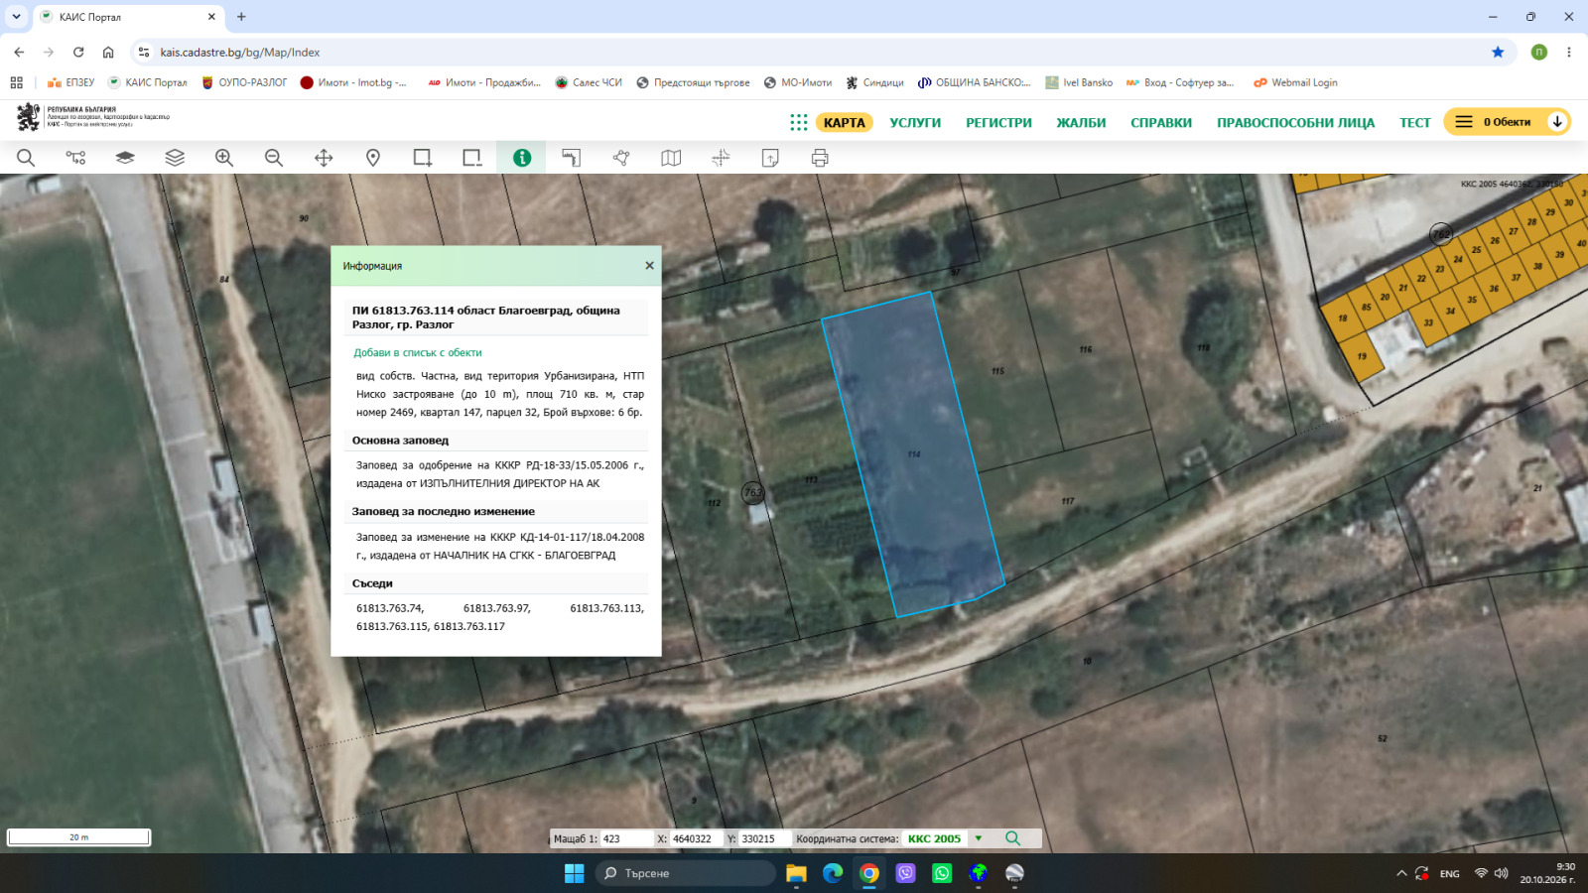Viewport: 1588px width, 893px height.
Task: Click the 'Добави в списък с обекти' link
Action: click(418, 352)
